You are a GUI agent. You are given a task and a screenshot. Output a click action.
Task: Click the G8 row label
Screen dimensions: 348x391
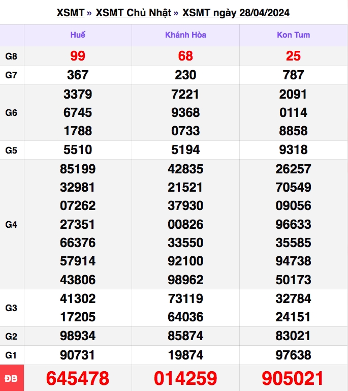[11, 56]
